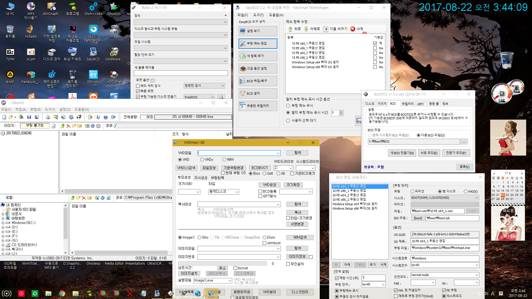
Task: Toggle 기존BCD제거 checkbox in VHDman
Action: pos(292,174)
